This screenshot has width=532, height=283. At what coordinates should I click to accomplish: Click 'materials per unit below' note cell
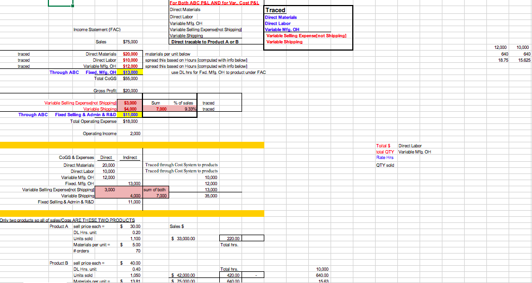click(x=168, y=54)
